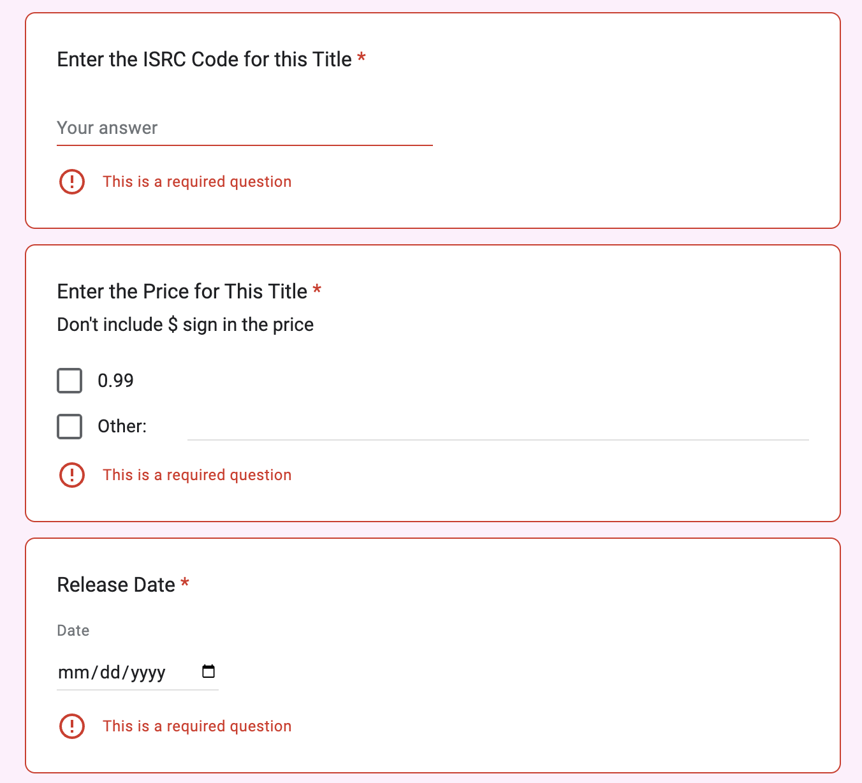Click the small Date label
The height and width of the screenshot is (783, 862).
click(x=73, y=631)
